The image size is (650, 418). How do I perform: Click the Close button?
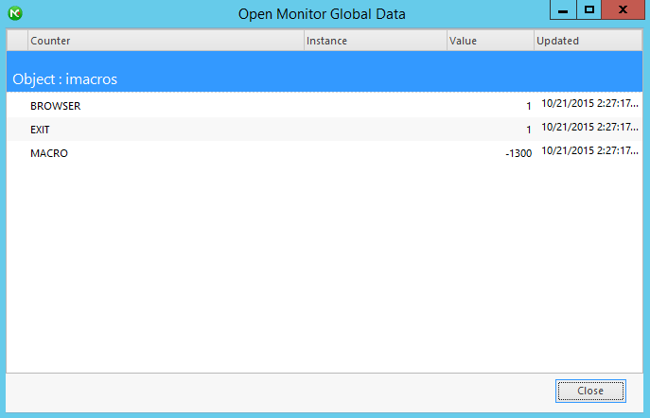pos(590,391)
